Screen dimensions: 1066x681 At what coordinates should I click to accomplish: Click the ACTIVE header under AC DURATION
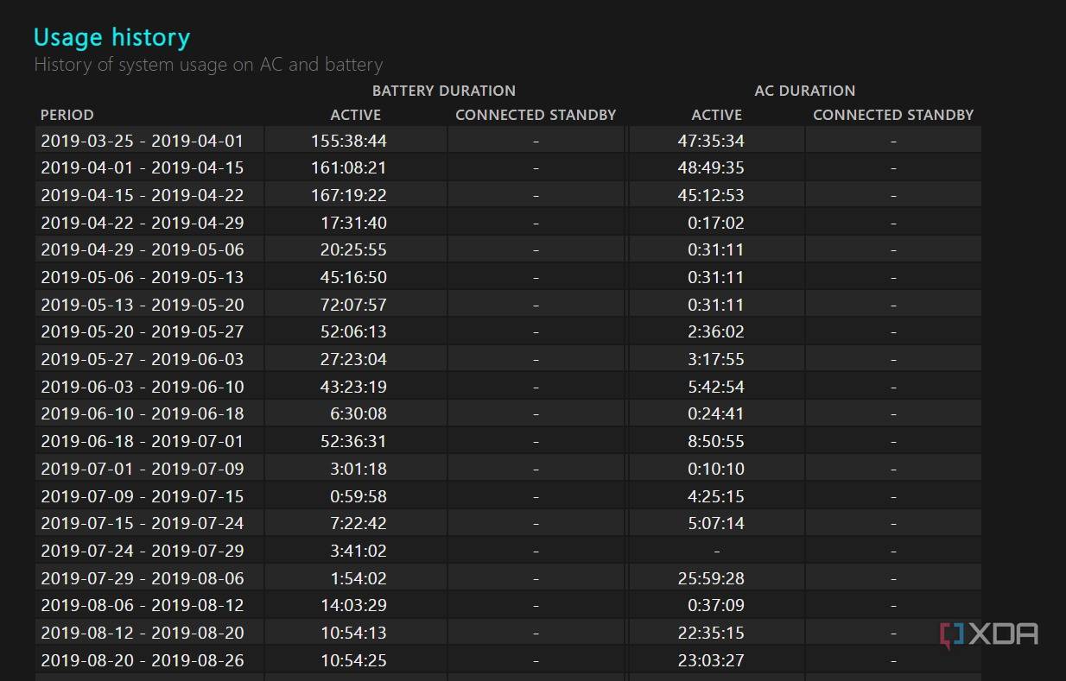(717, 115)
